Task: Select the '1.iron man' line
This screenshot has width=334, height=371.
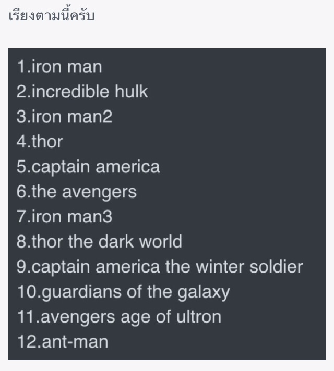Action: point(59,67)
